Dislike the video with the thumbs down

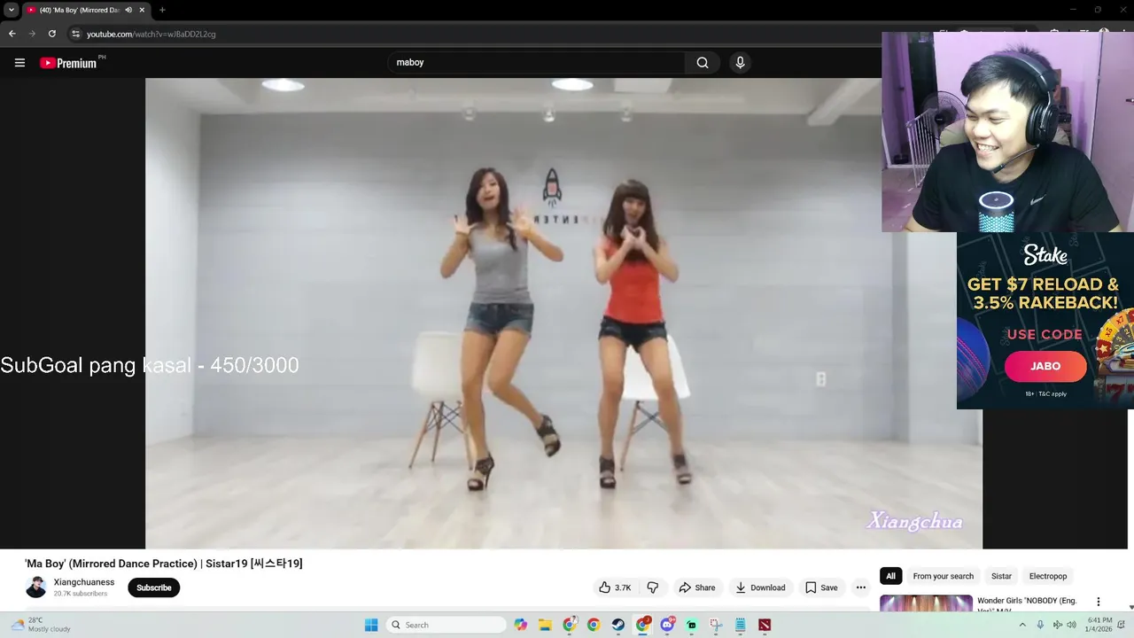(653, 587)
